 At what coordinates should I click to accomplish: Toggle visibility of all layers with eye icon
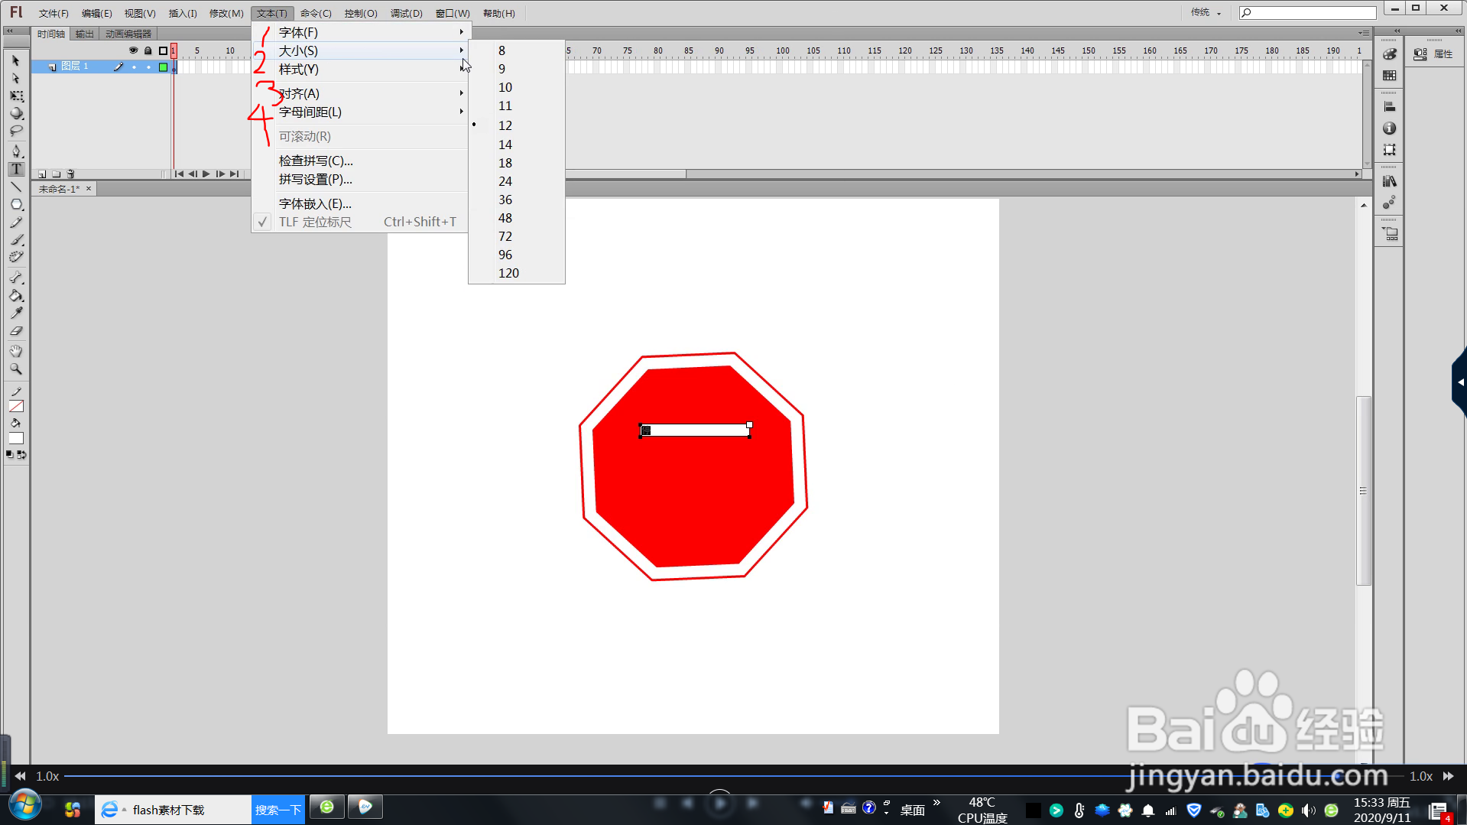coord(133,50)
